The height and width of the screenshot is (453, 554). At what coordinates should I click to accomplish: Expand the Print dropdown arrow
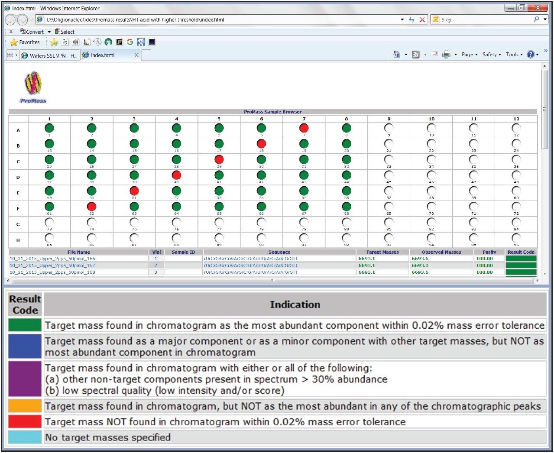point(456,55)
